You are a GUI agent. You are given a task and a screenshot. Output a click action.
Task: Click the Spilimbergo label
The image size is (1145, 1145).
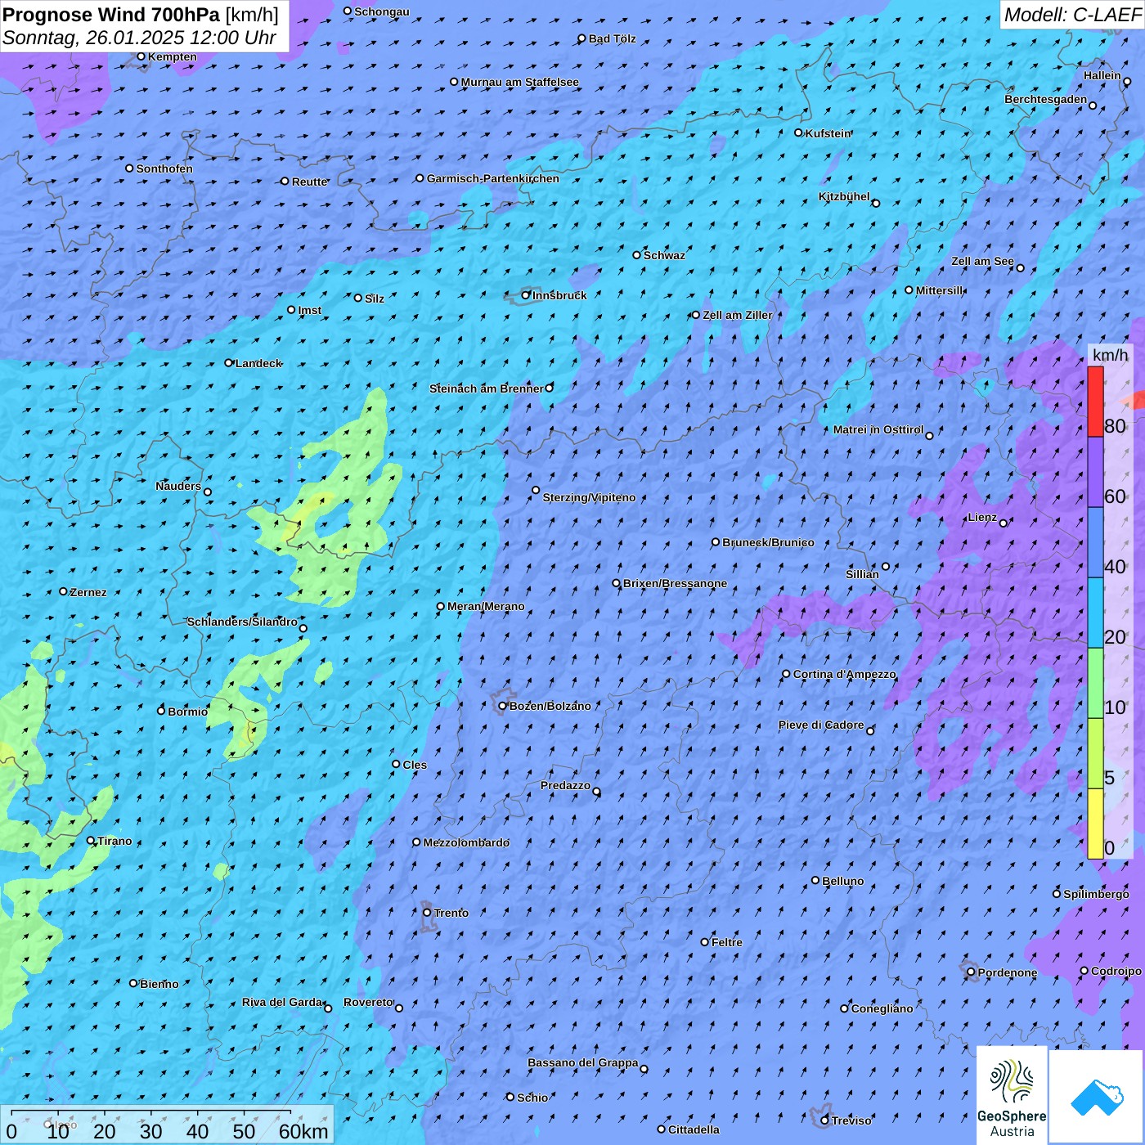pos(1096,894)
